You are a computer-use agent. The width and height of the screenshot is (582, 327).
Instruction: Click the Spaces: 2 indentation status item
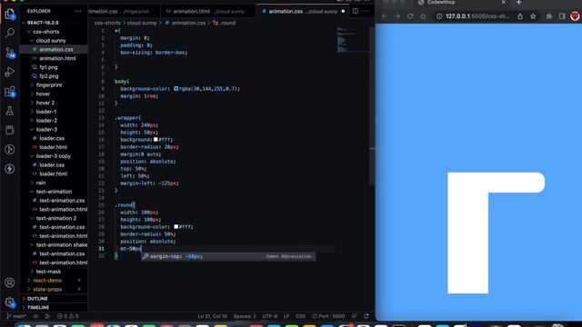[245, 316]
